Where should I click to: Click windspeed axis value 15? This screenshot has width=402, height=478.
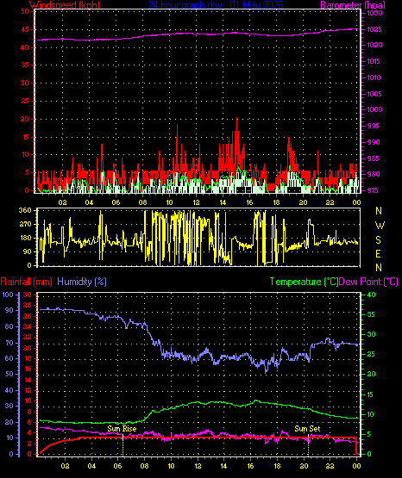click(x=25, y=137)
